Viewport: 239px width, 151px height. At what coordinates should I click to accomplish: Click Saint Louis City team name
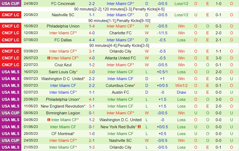pos(62,72)
